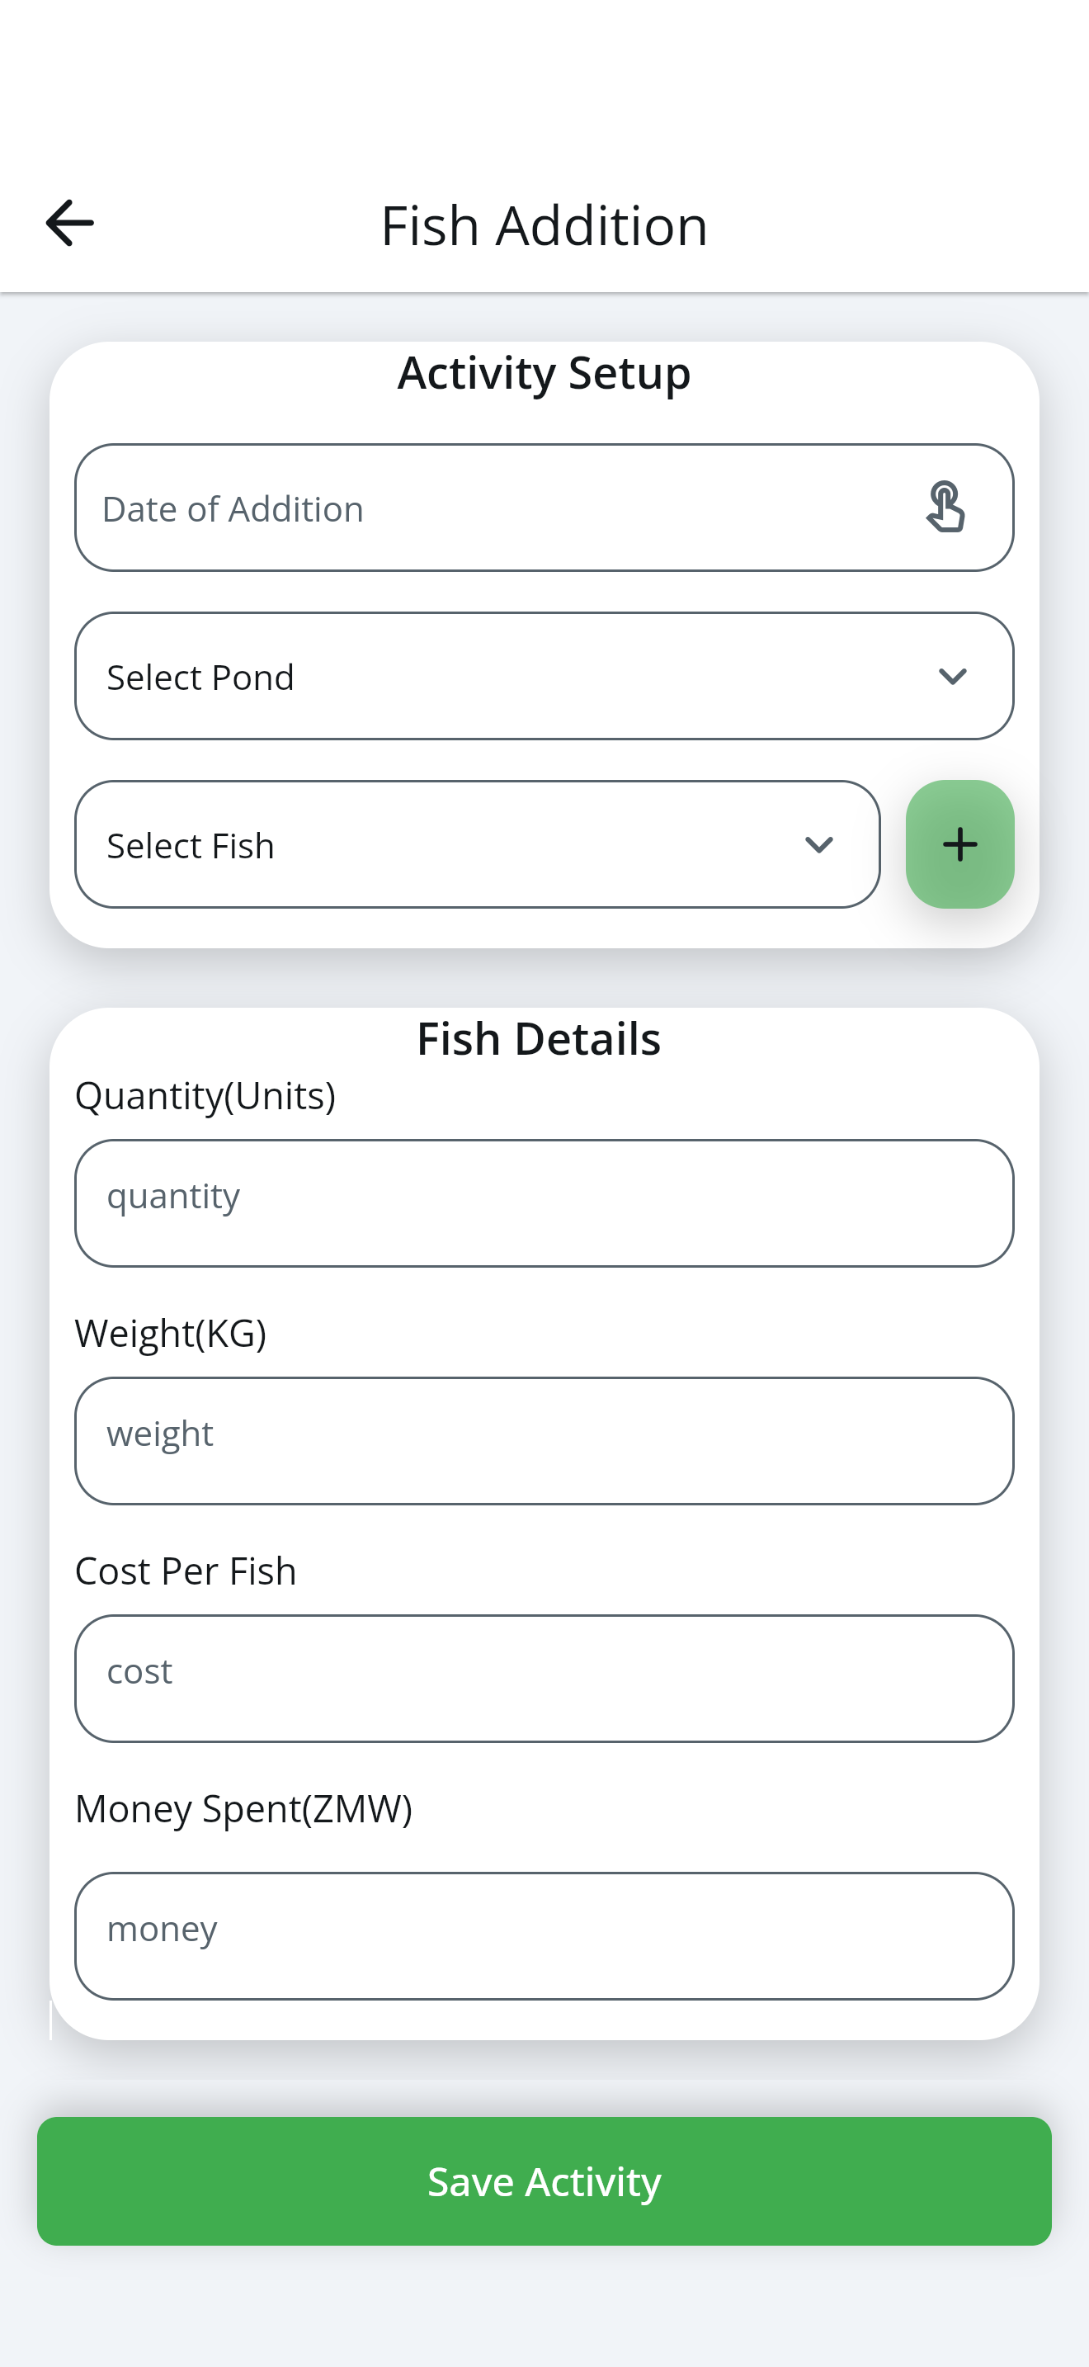
Task: Click the green plus add fish button
Action: point(959,844)
